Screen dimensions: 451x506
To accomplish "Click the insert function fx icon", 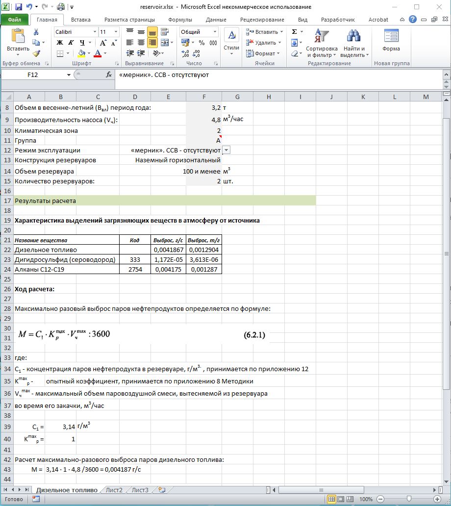I will (109, 75).
